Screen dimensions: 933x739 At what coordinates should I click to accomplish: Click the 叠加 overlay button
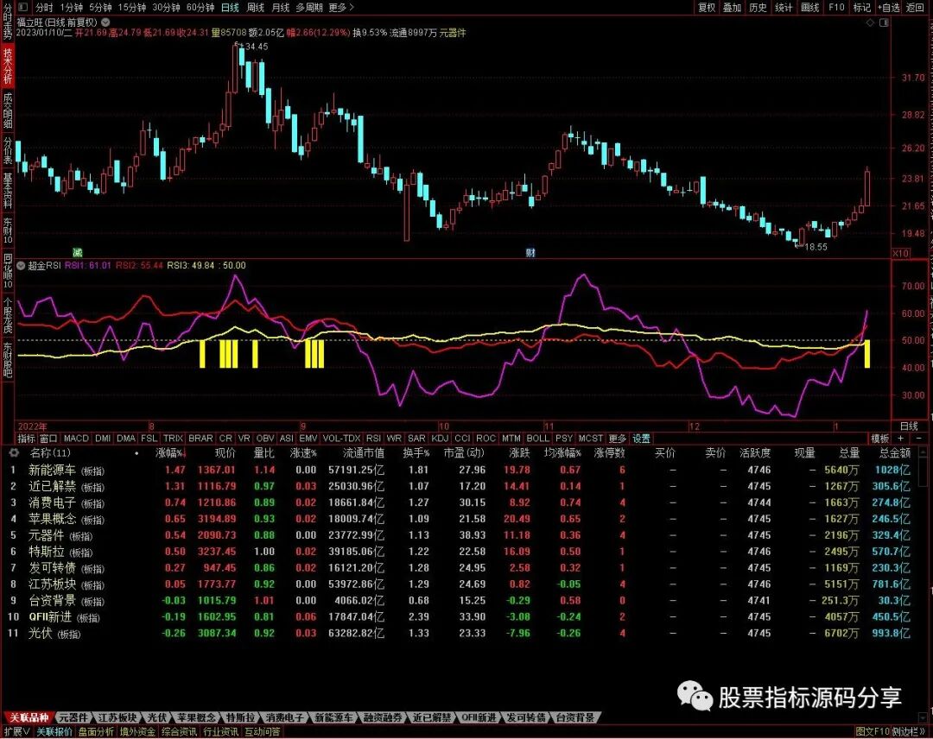732,8
